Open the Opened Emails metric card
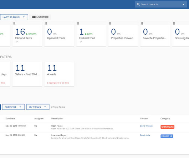The width and height of the screenshot is (189, 158). coord(59,34)
